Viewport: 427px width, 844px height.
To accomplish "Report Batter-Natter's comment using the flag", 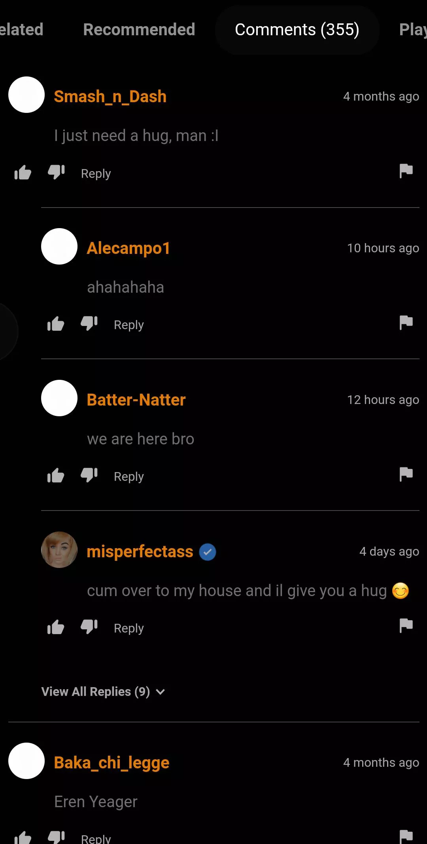I will (406, 476).
